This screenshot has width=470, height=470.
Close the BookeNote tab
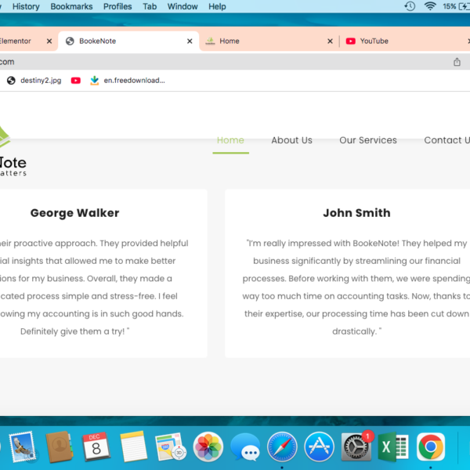(190, 41)
